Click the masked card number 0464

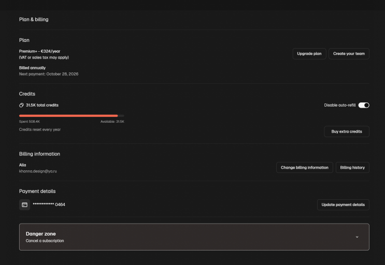click(49, 204)
